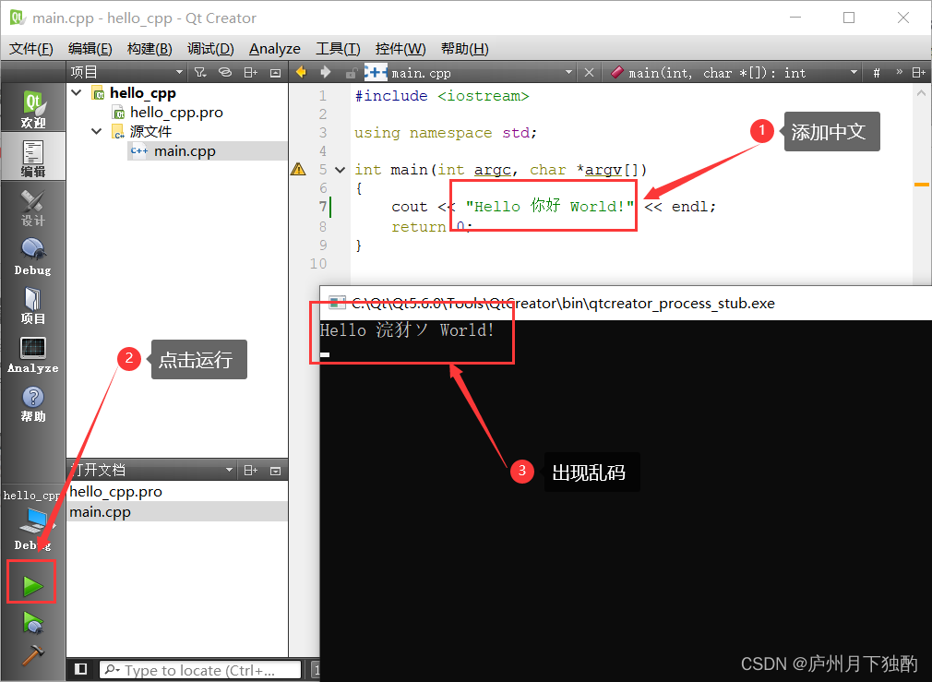932x682 pixels.
Task: Select main.cpp in open documents list
Action: tap(177, 512)
